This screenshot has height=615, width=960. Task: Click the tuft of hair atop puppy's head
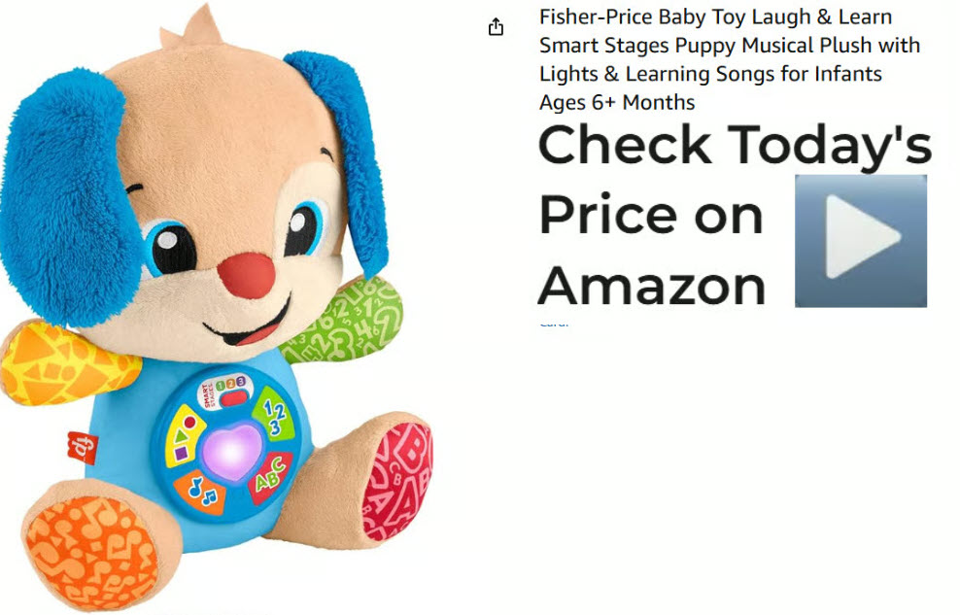coord(192,29)
